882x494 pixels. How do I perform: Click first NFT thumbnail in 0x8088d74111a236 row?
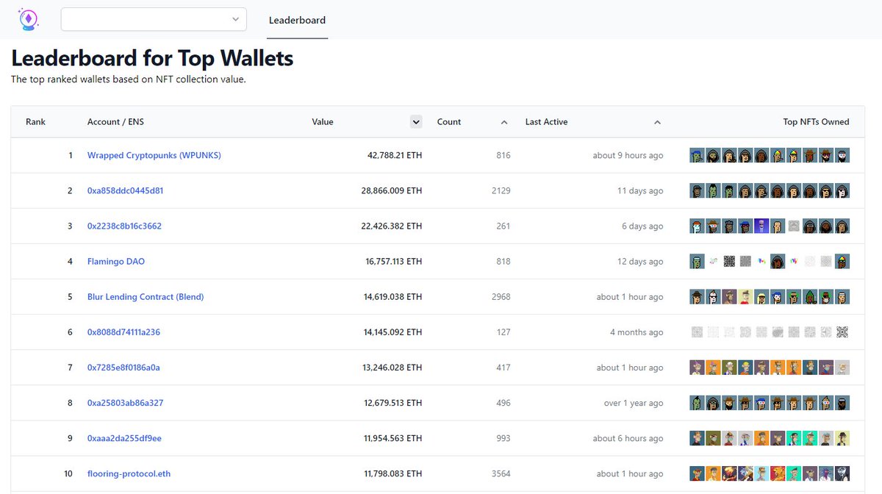click(x=697, y=332)
